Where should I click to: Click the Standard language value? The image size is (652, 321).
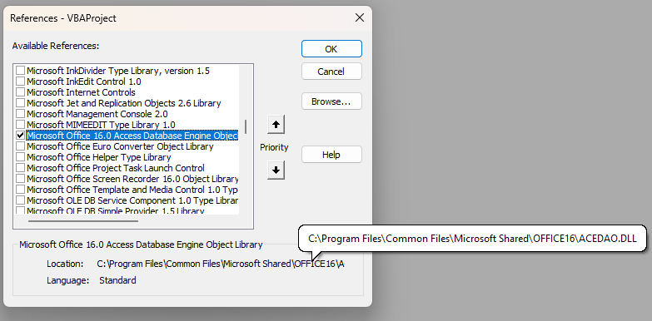[x=117, y=280]
